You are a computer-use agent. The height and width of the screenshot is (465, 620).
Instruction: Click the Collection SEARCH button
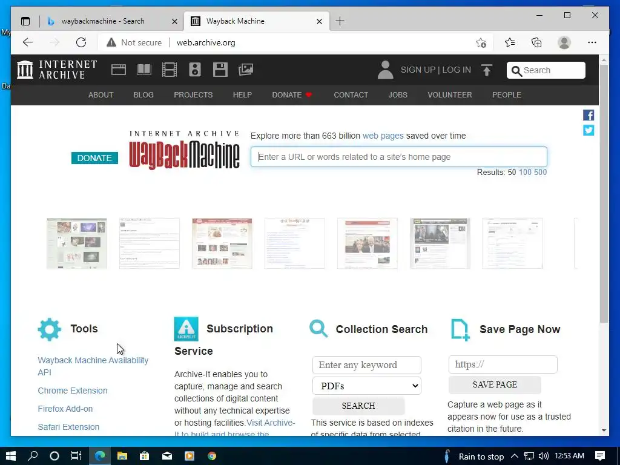(358, 406)
